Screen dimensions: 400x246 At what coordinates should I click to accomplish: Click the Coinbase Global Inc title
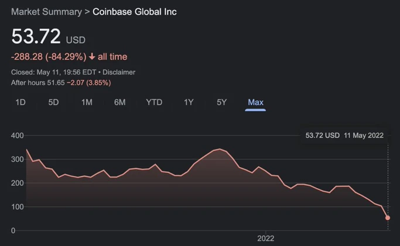(x=135, y=12)
